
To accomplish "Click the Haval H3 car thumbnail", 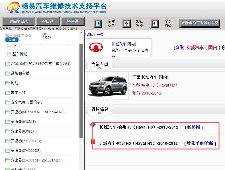I will (108, 86).
